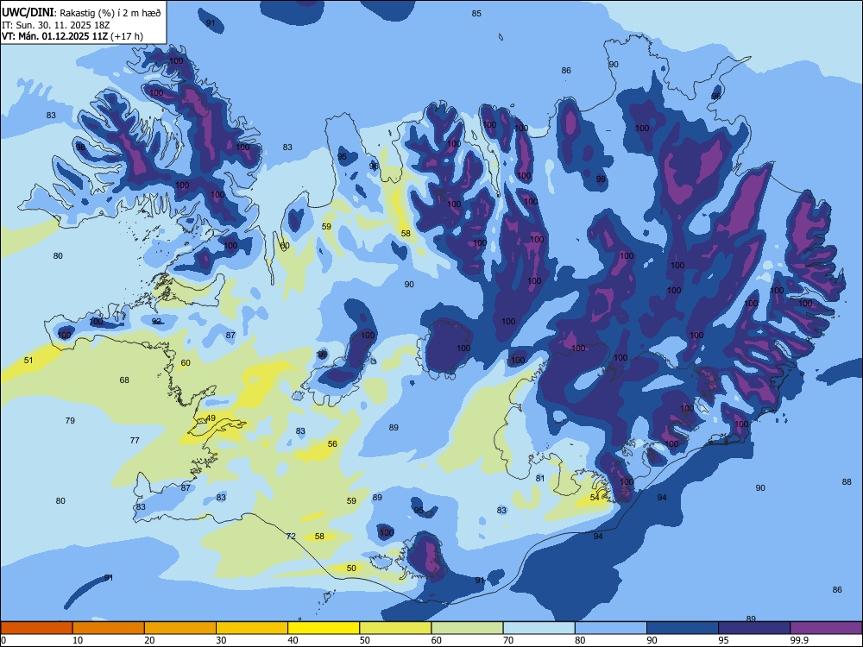Select the Westfjords humidity value '98'

click(80, 147)
